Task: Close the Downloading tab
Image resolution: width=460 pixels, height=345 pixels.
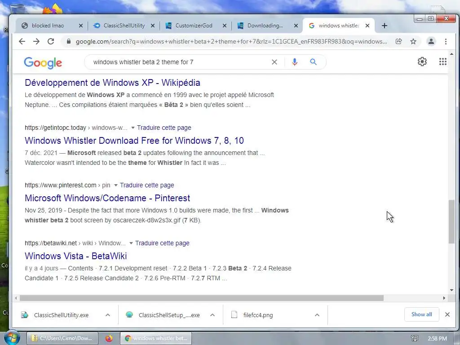Action: (296, 26)
